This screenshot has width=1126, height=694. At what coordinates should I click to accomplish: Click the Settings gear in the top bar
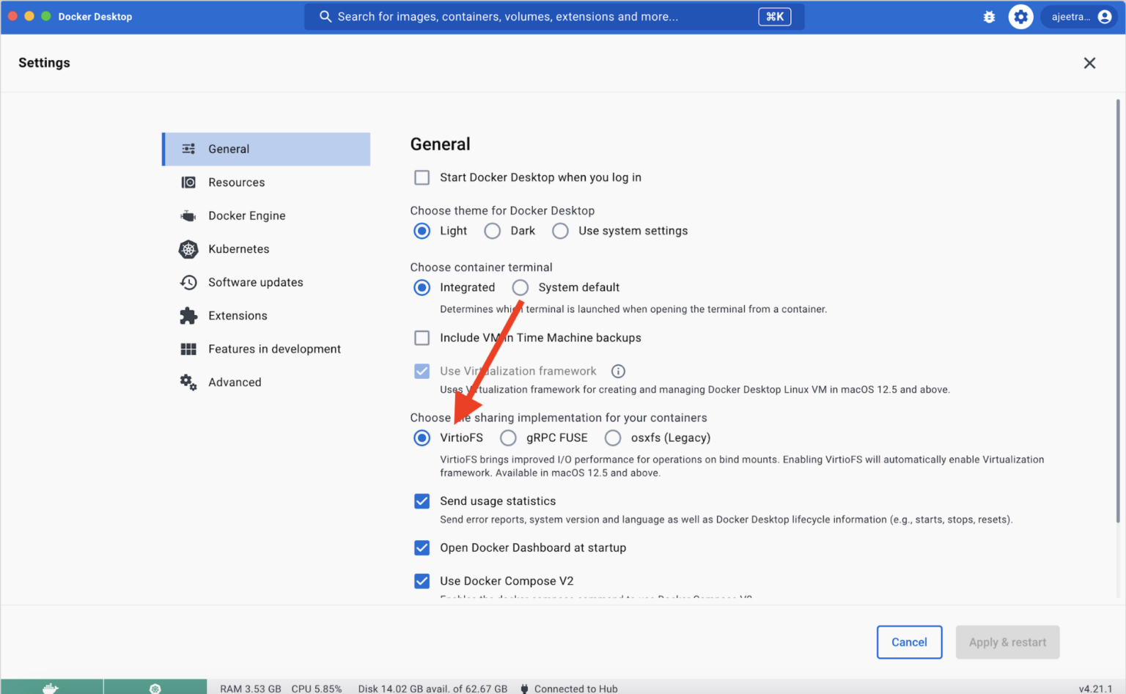tap(1020, 16)
